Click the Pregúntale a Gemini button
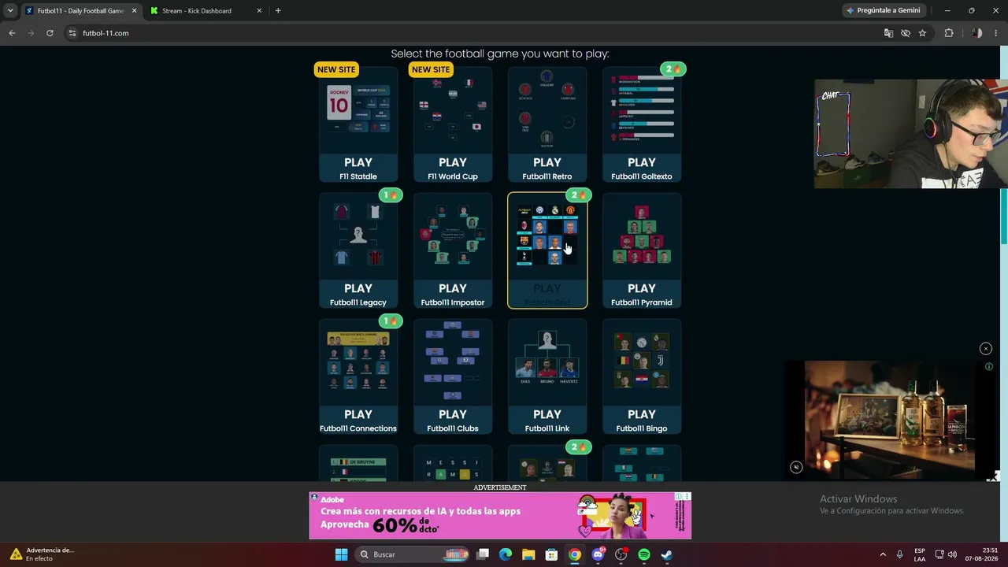The image size is (1008, 567). point(884,11)
